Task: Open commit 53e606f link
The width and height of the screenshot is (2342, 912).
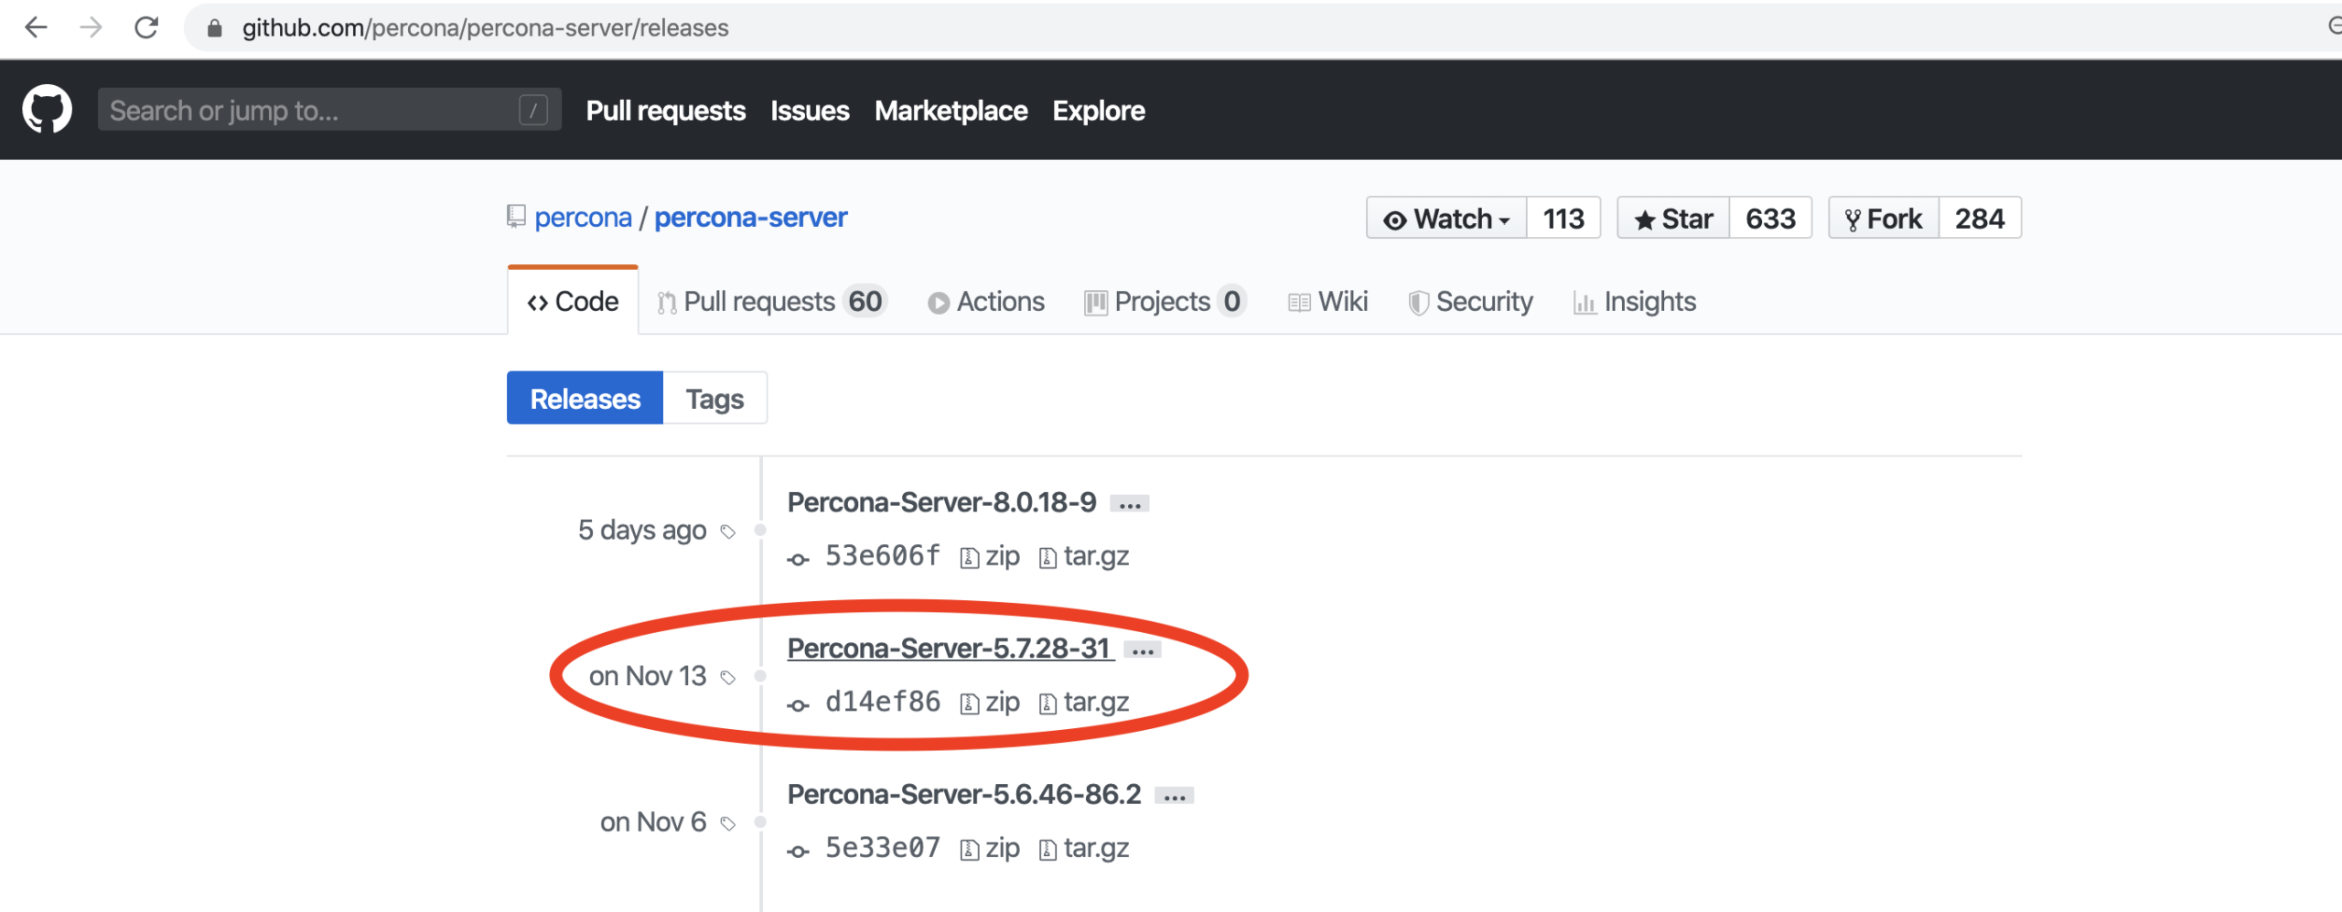Action: pos(881,556)
